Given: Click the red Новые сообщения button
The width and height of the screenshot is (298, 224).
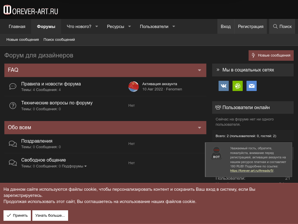Looking at the screenshot, I should (x=271, y=55).
